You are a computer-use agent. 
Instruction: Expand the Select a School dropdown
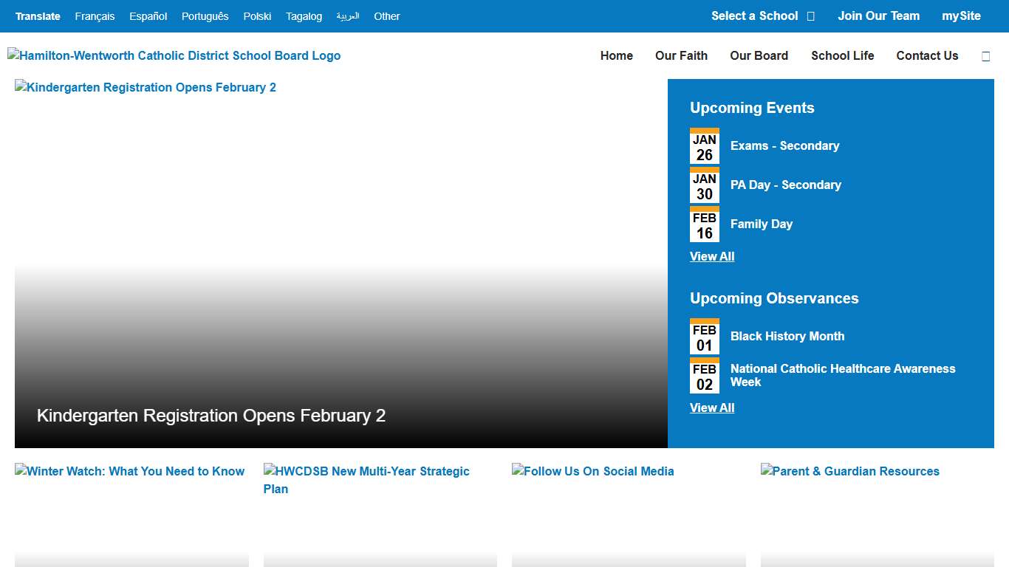point(762,16)
